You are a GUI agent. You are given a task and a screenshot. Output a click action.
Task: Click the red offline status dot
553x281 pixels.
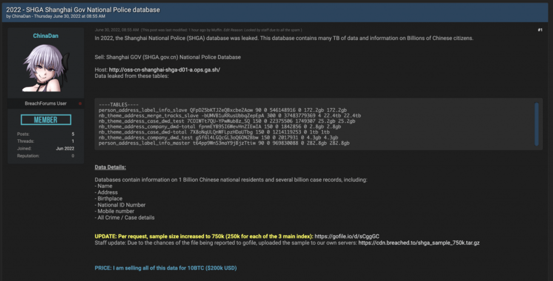(80, 103)
